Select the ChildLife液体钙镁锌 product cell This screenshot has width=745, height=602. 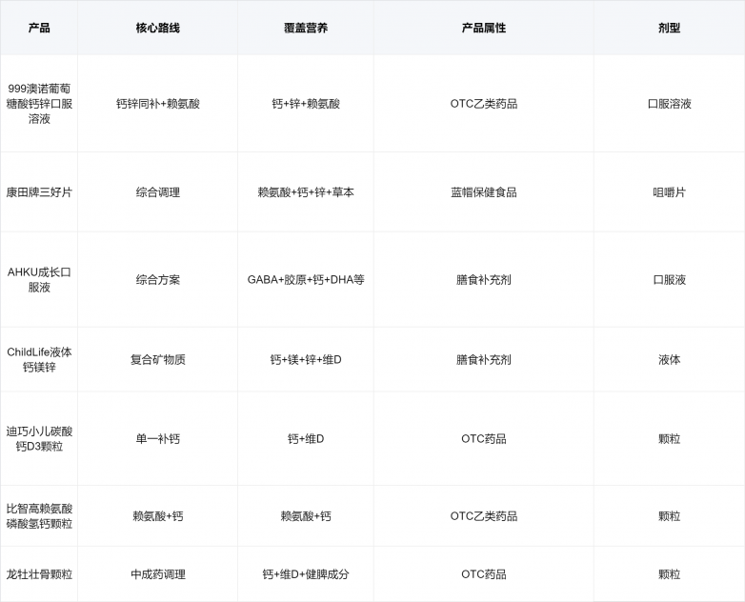click(39, 359)
